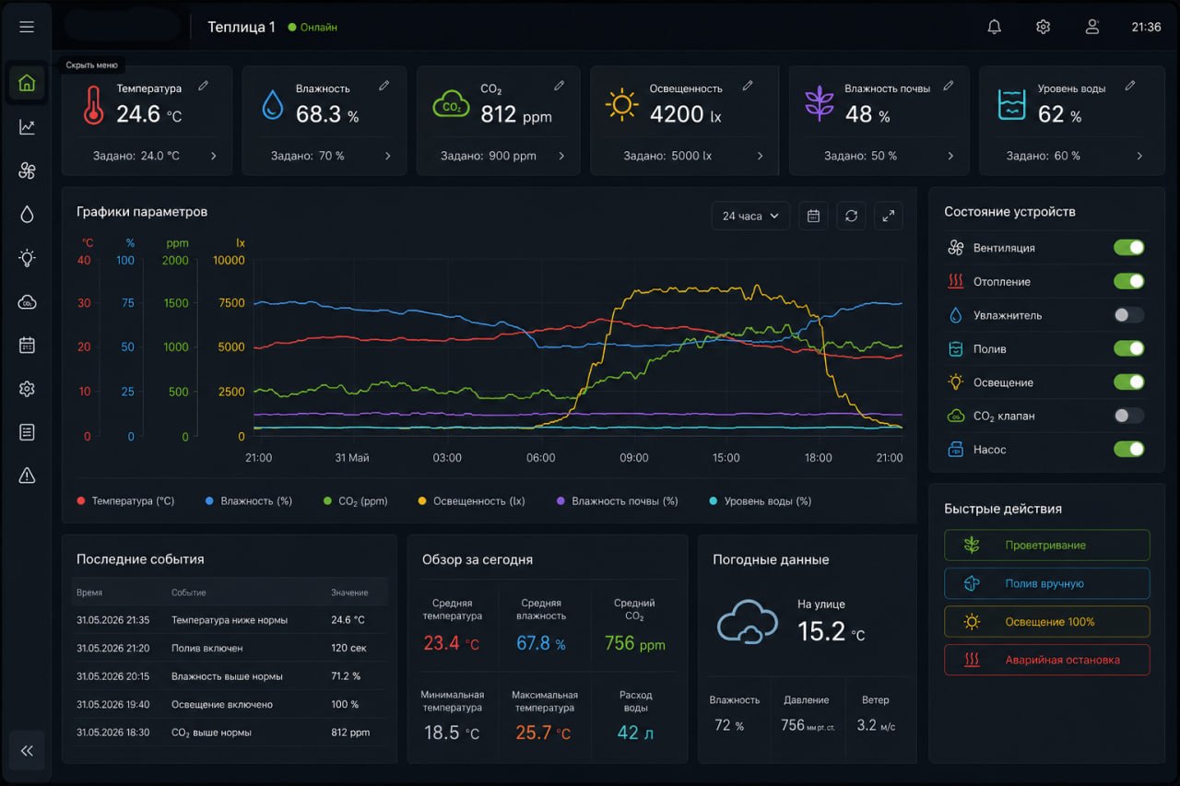Open the lighting bulb sidebar icon
Image resolution: width=1180 pixels, height=786 pixels.
click(27, 258)
